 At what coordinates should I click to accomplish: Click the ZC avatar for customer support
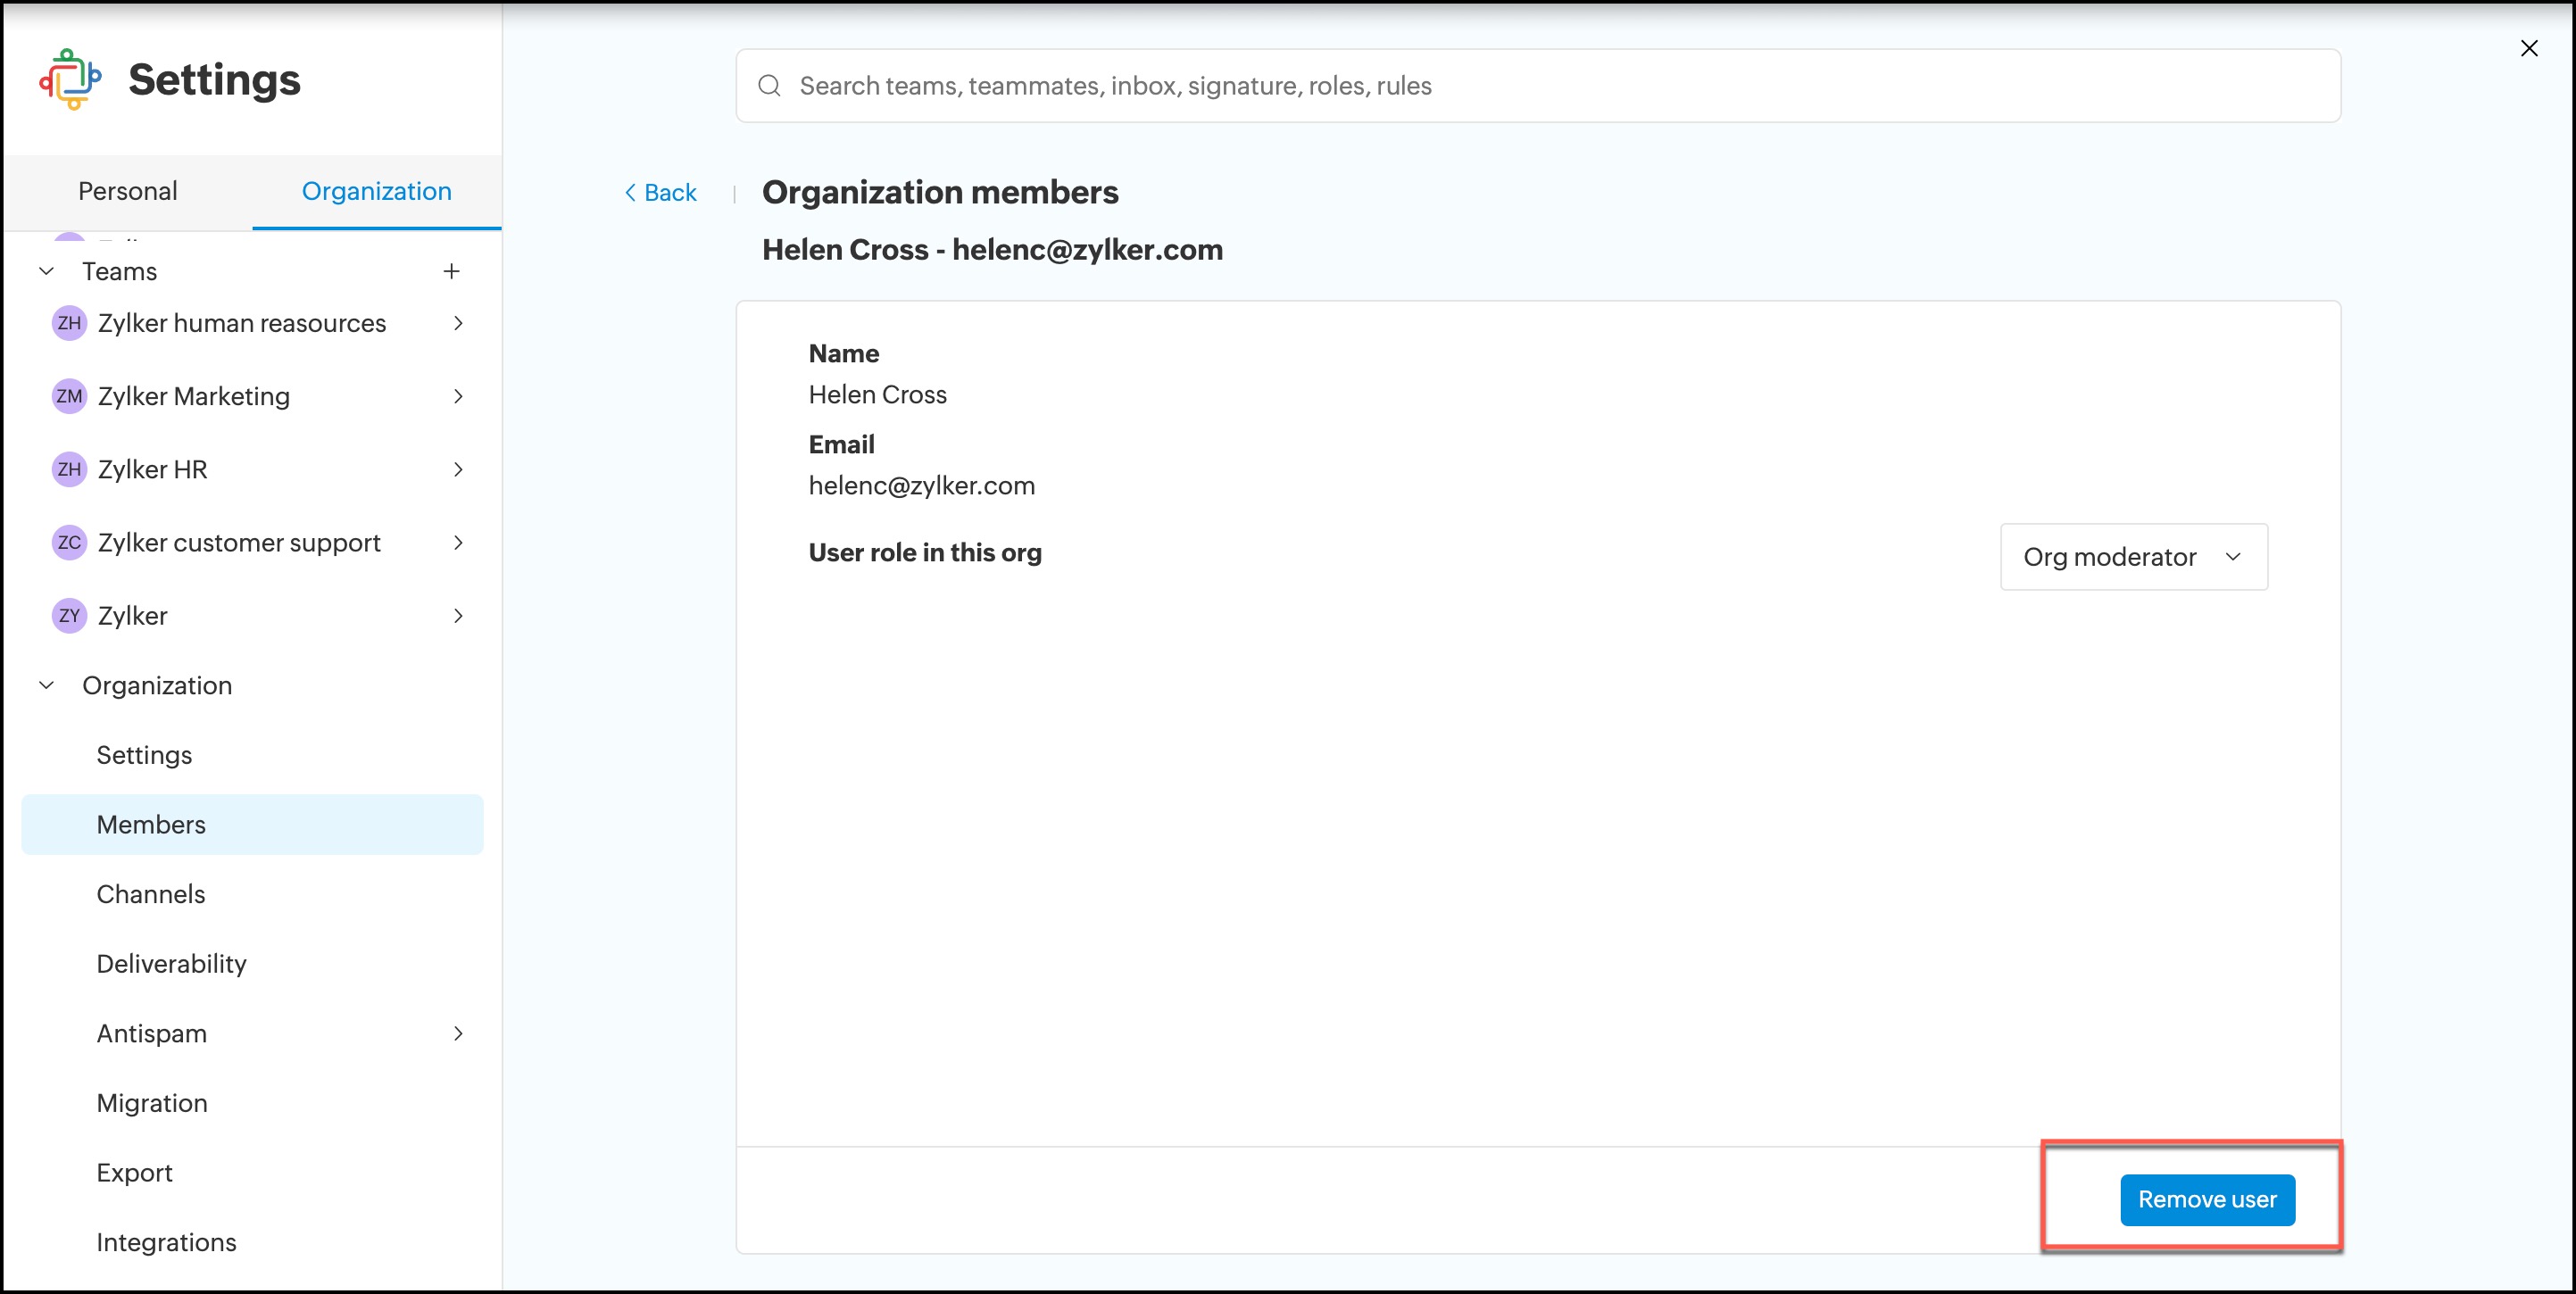[x=69, y=542]
